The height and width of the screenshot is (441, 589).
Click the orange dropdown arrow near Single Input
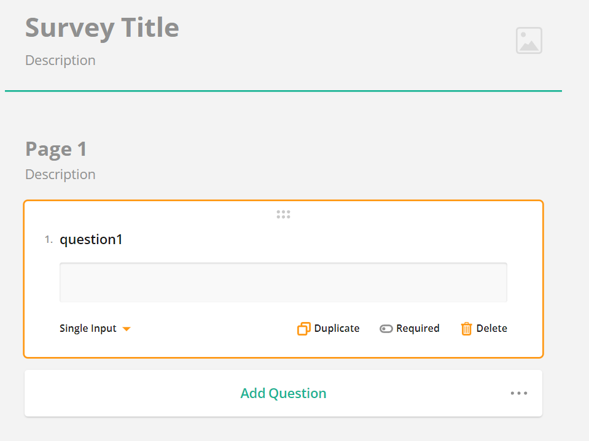pyautogui.click(x=127, y=329)
